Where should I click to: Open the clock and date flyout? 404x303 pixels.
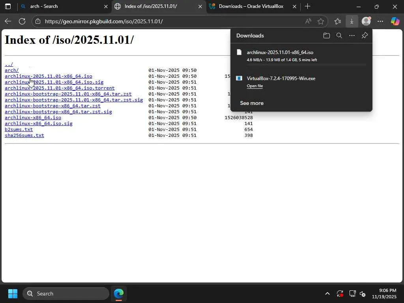(x=384, y=294)
